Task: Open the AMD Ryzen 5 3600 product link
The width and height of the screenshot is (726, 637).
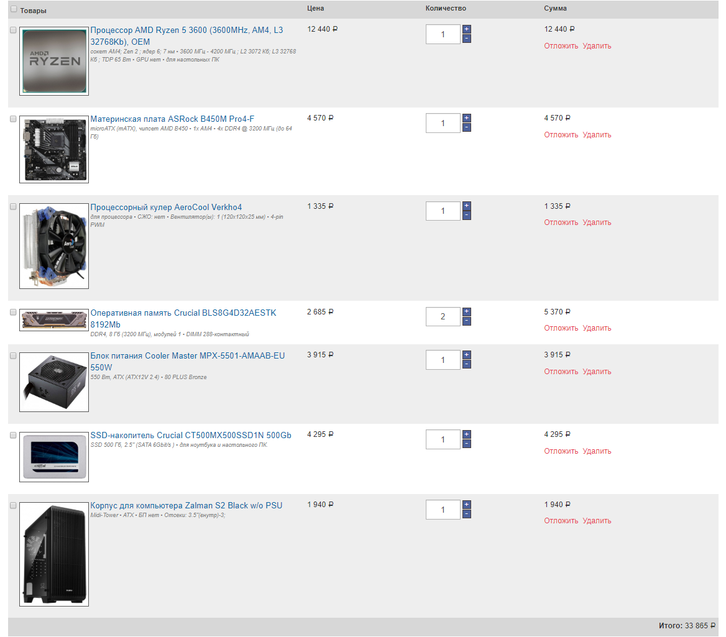Action: [x=186, y=36]
